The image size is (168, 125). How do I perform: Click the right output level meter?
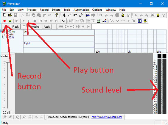[x=164, y=86]
